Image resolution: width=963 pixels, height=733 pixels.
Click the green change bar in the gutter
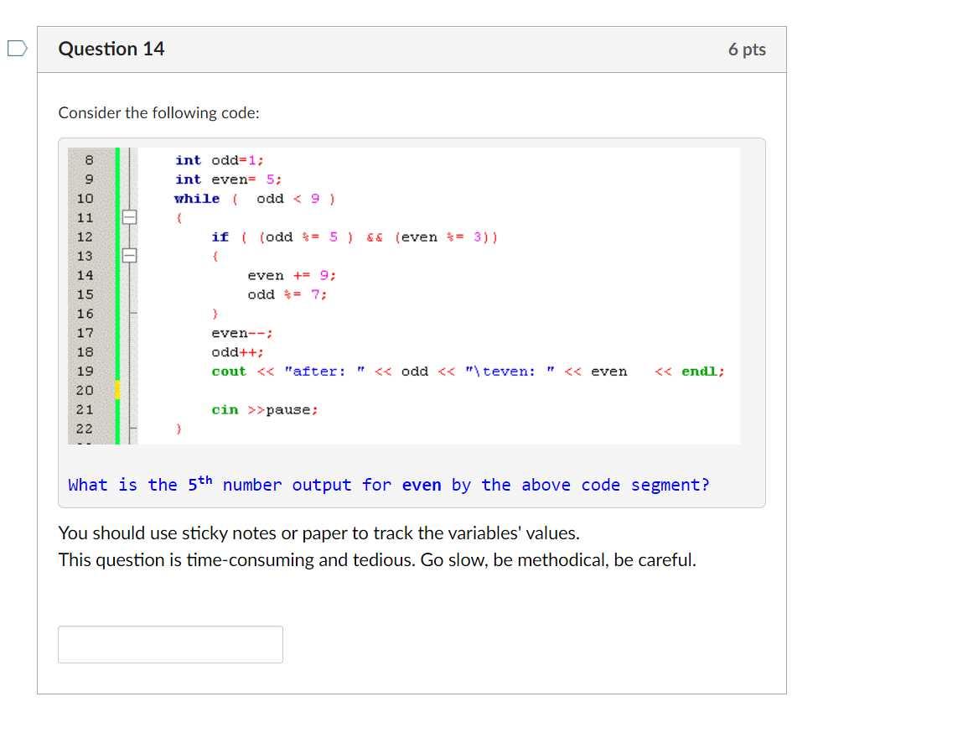pos(117,277)
